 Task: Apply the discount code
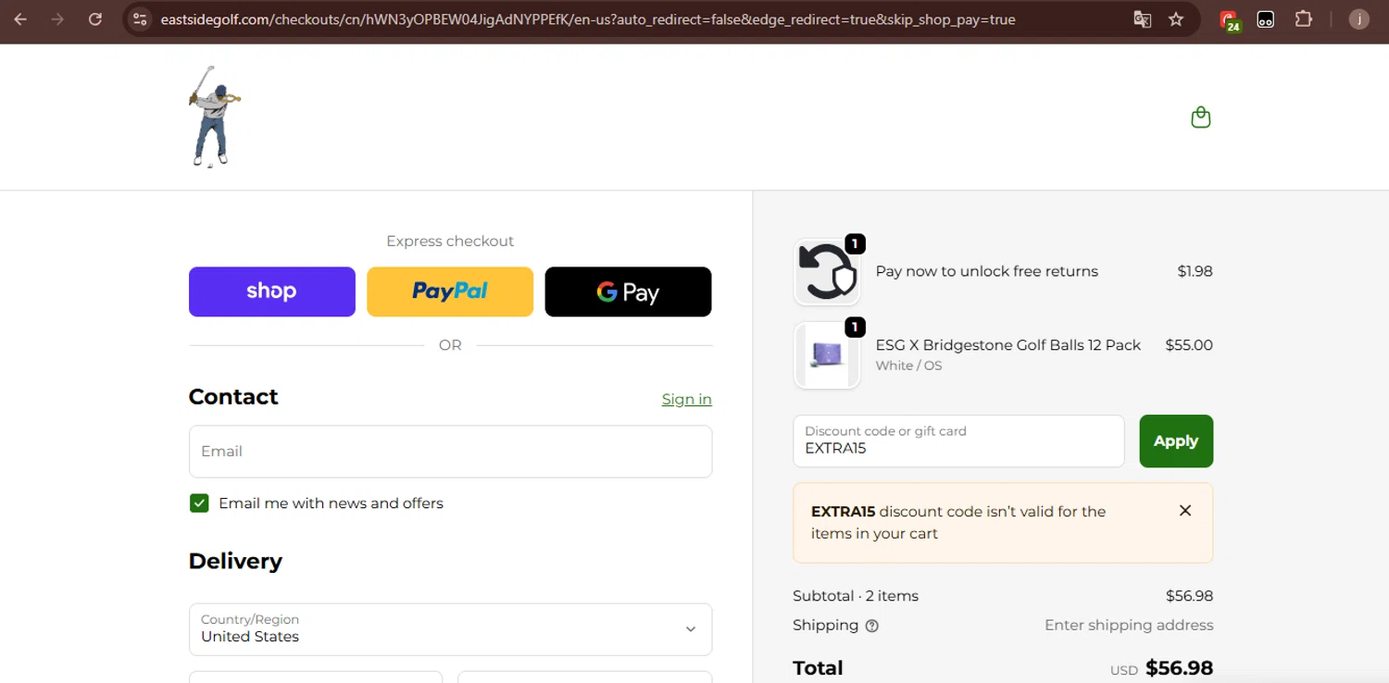tap(1176, 441)
